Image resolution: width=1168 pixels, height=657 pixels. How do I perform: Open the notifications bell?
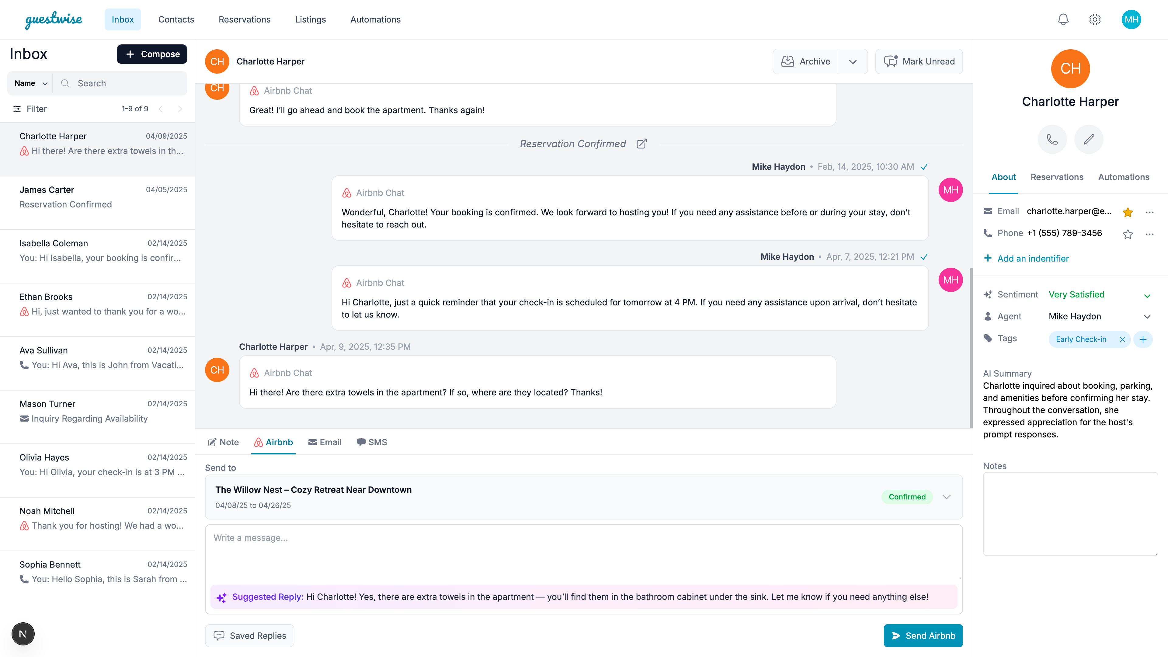(1063, 19)
